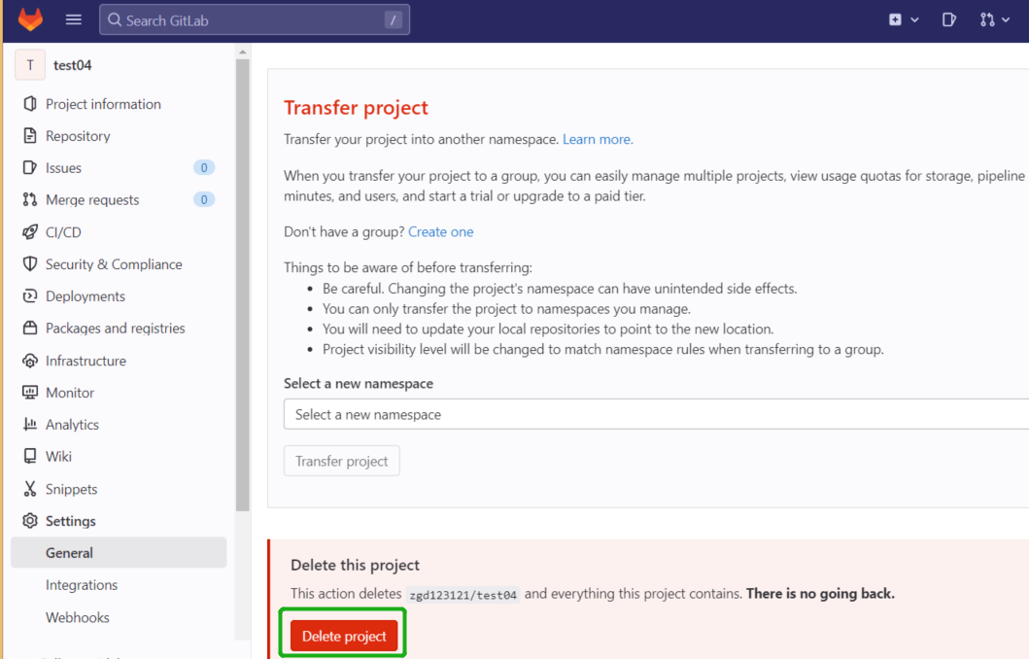
Task: Click the Infrastructure cloud gear icon
Action: click(x=29, y=361)
